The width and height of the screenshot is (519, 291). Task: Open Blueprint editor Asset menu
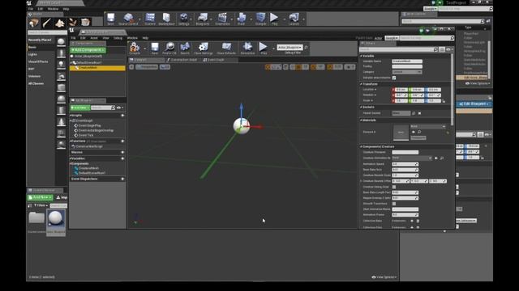(94, 38)
